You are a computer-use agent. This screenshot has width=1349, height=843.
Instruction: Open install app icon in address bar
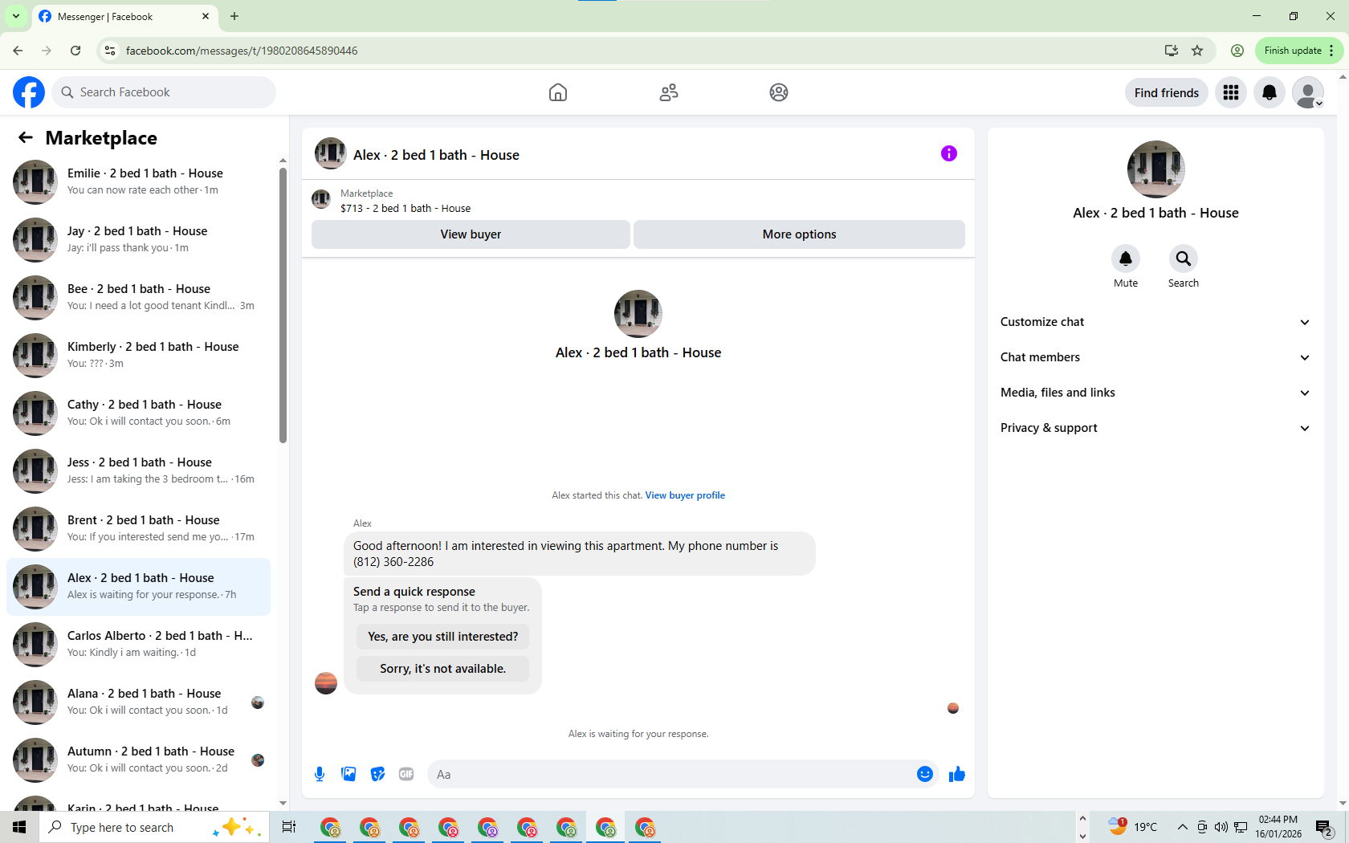click(x=1172, y=51)
